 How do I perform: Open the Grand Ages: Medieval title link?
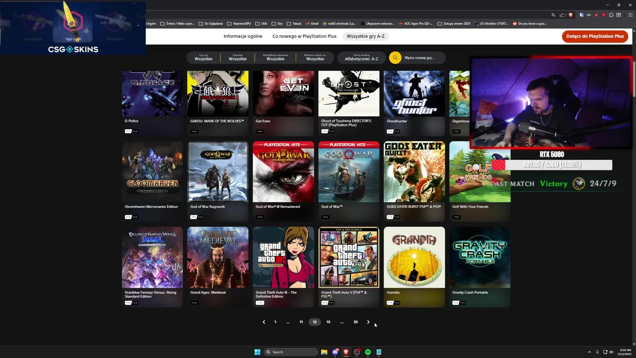click(208, 292)
